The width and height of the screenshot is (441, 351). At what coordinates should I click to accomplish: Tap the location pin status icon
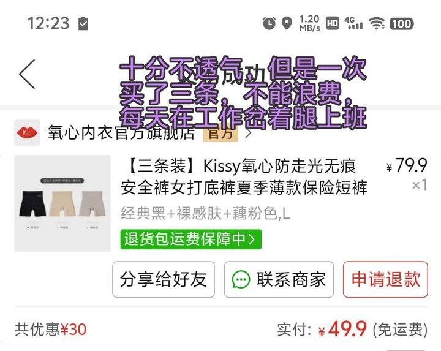(x=287, y=23)
